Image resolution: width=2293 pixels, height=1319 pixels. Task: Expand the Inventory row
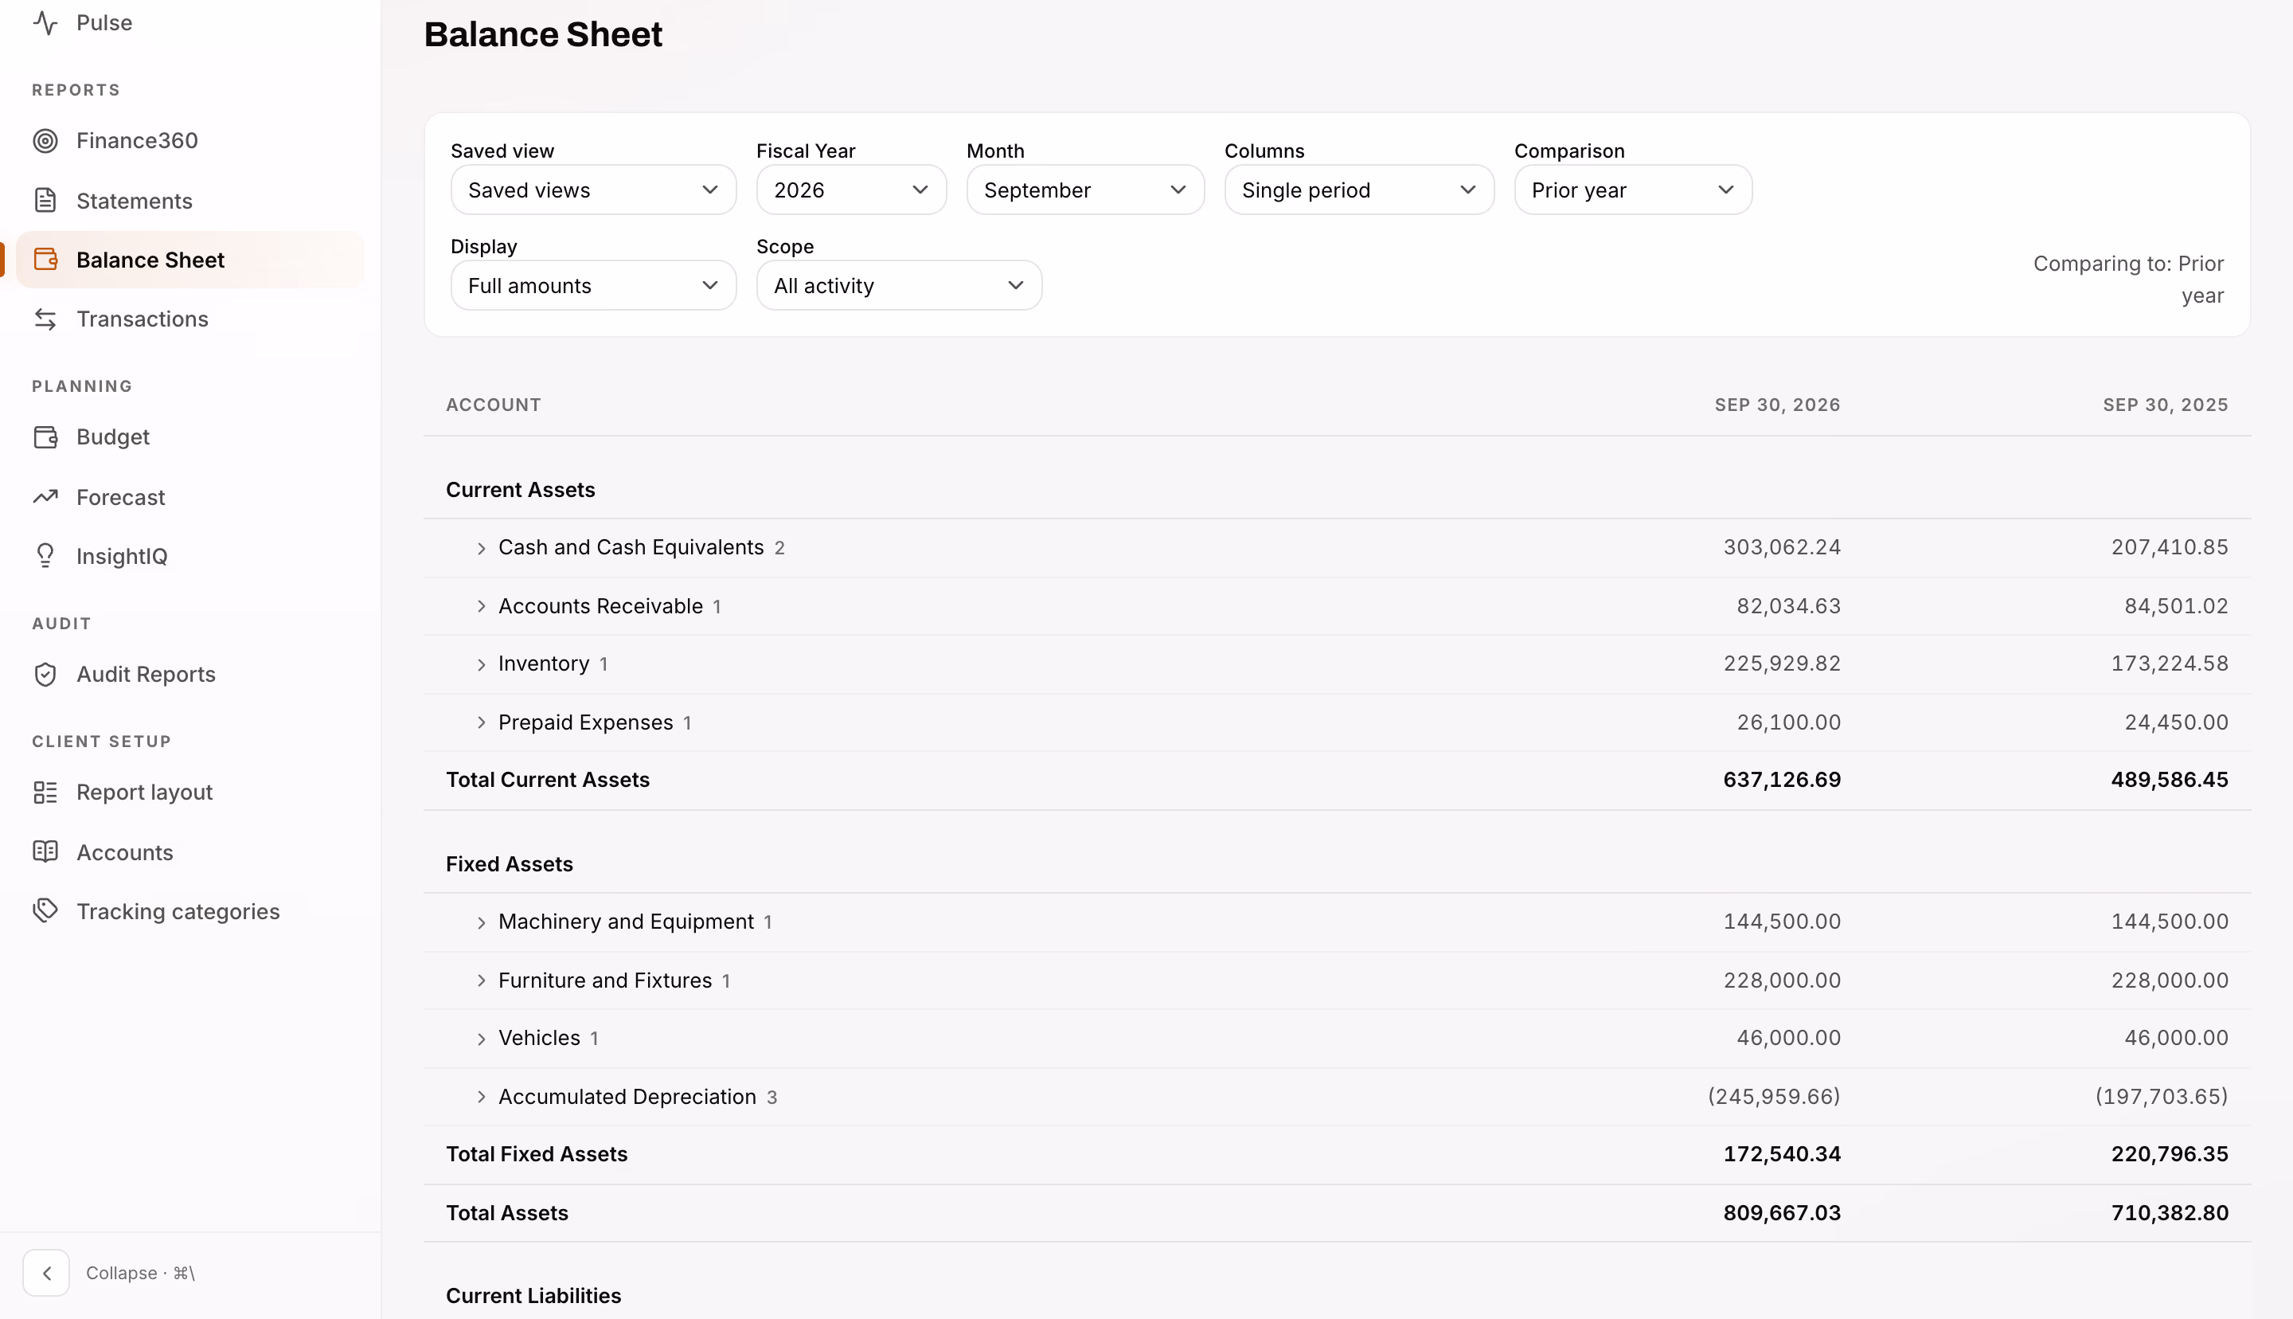(482, 664)
